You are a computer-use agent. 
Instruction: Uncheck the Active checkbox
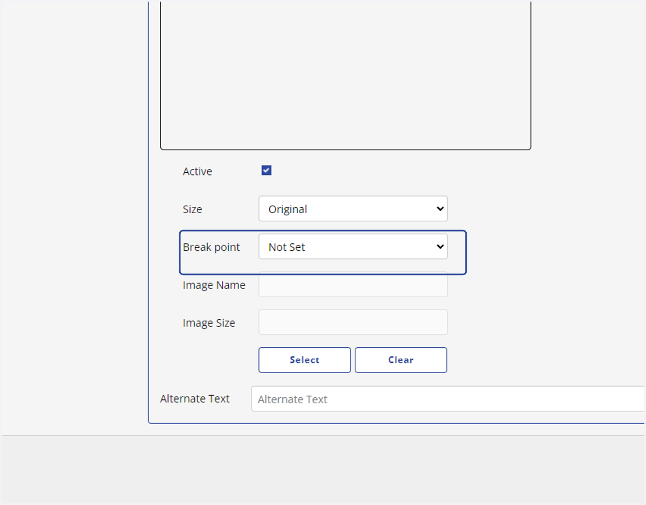266,171
